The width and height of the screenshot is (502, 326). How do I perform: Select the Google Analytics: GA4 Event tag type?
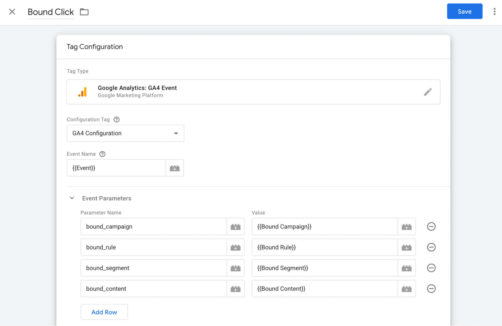click(x=253, y=92)
